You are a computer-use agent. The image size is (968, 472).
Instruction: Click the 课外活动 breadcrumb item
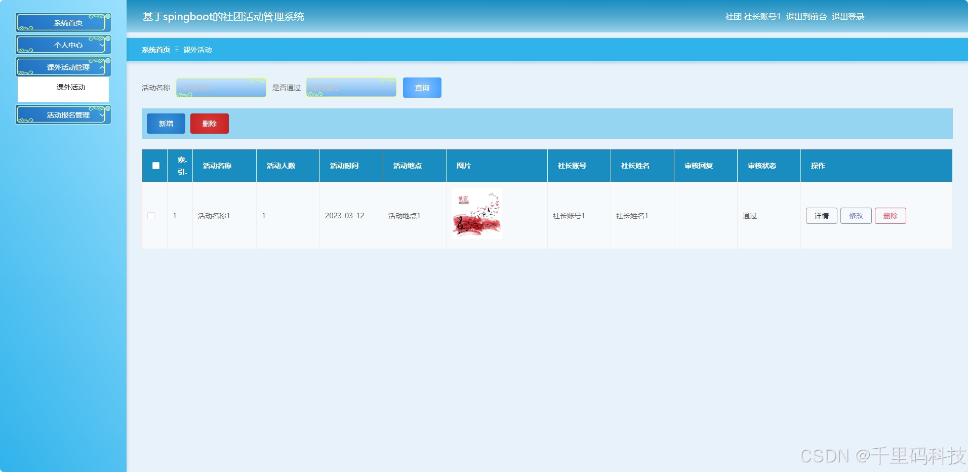197,50
